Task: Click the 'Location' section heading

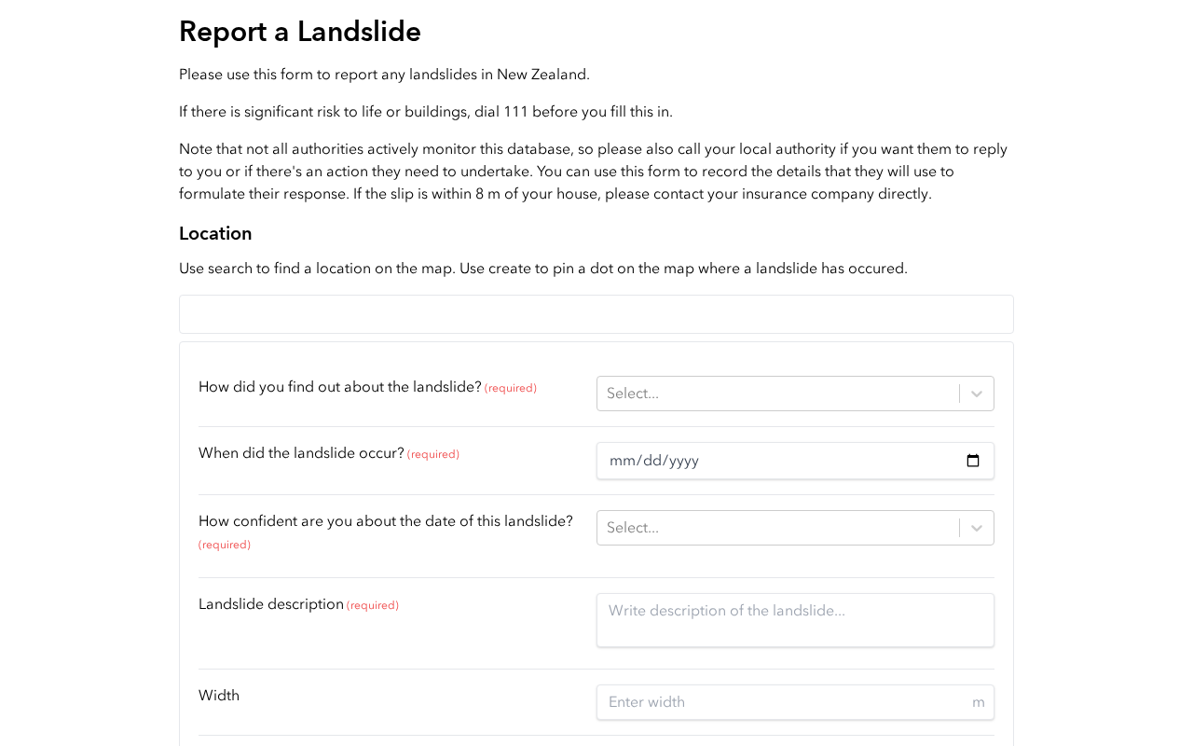Action: click(215, 234)
